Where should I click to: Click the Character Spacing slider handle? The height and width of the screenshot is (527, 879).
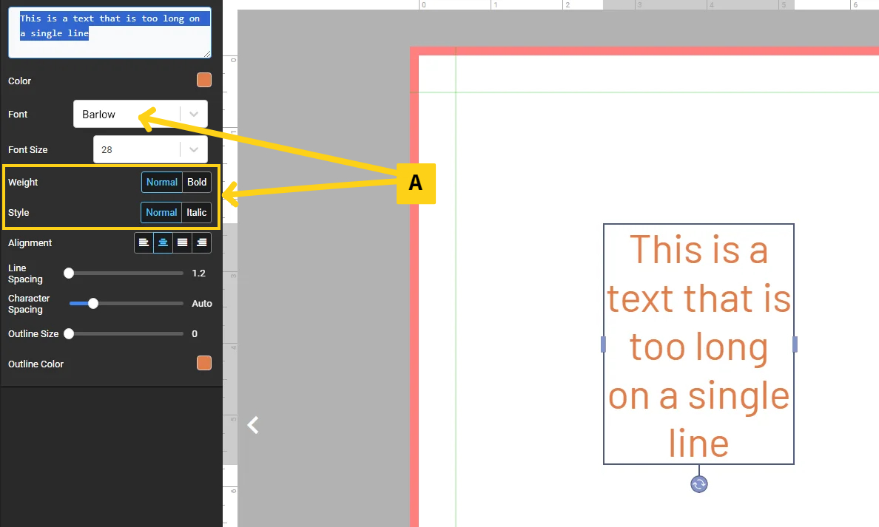tap(93, 303)
